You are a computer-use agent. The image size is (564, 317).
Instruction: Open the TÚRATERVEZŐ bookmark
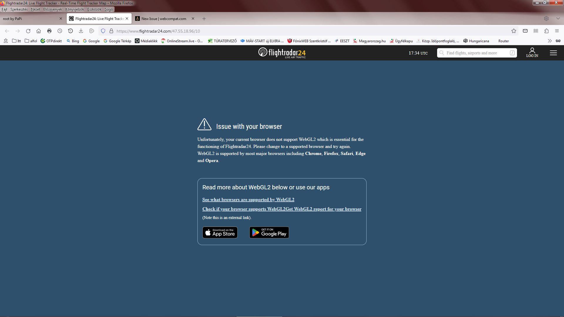coord(222,41)
